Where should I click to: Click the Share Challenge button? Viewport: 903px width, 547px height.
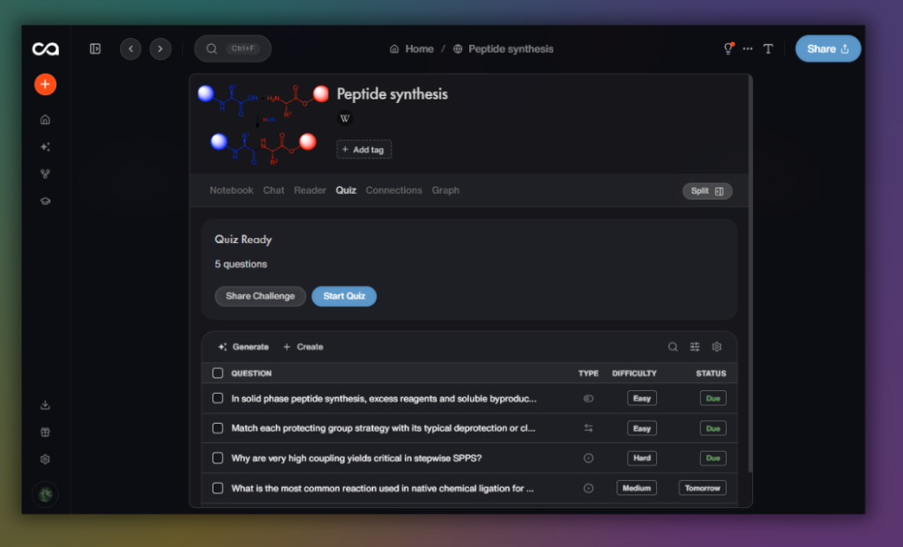[x=260, y=296]
